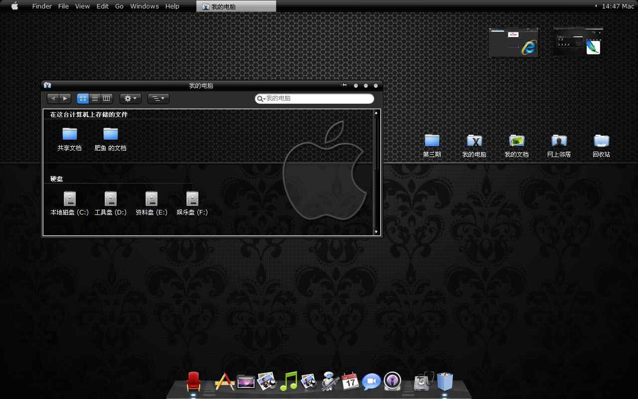Select the Internet Explorer window thumbnail

click(514, 42)
